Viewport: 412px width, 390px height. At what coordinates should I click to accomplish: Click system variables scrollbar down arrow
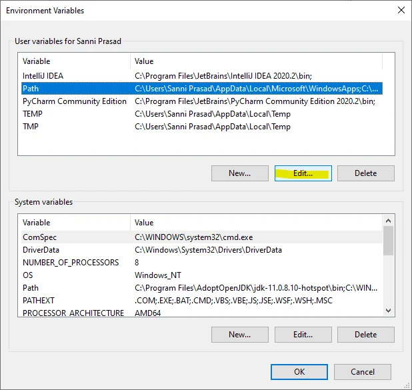[389, 311]
